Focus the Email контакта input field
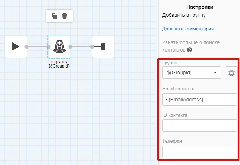Screen dimensions: 240x165 point(200,100)
